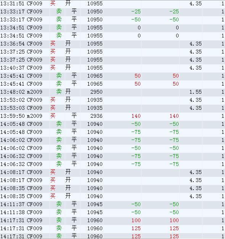The height and width of the screenshot is (239, 225).
Task: Click price 10935 in 13:53:02 row
Action: tap(95, 100)
